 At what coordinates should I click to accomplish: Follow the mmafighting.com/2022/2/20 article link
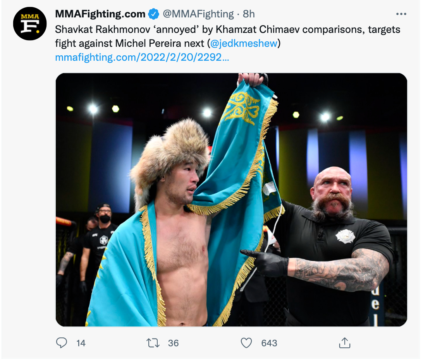coord(142,57)
